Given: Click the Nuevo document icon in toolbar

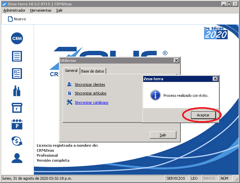Looking at the screenshot, I should click(10, 19).
